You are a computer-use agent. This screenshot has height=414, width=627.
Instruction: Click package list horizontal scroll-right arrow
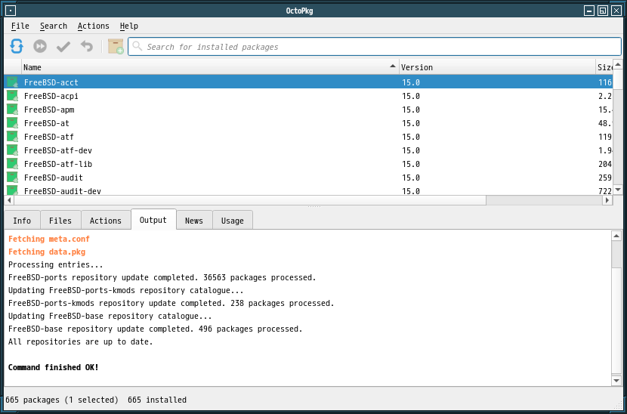607,200
